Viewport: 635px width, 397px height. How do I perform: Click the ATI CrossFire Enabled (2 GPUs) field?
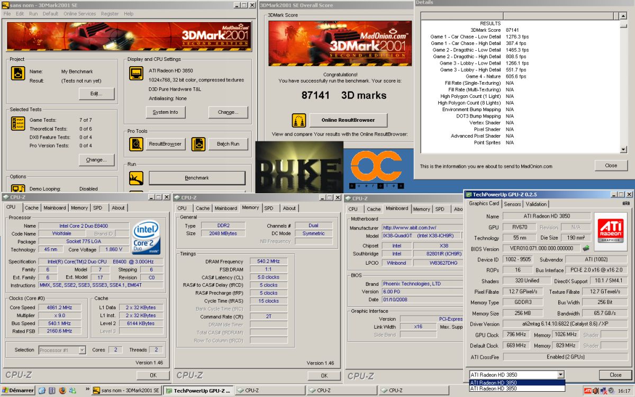(565, 357)
